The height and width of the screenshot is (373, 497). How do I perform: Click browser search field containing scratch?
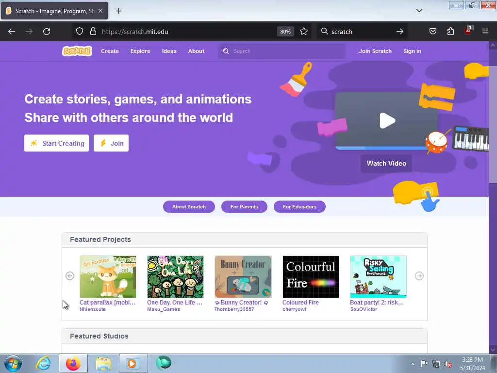tap(361, 32)
